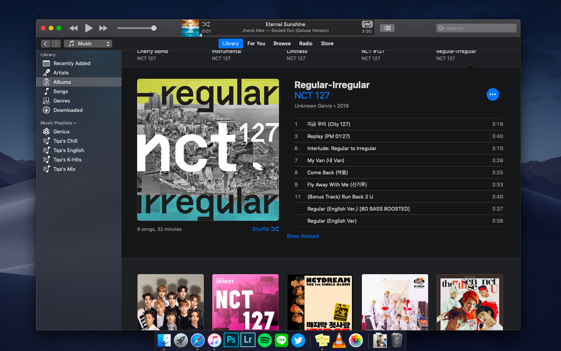Click the Show Related link

pyautogui.click(x=303, y=236)
